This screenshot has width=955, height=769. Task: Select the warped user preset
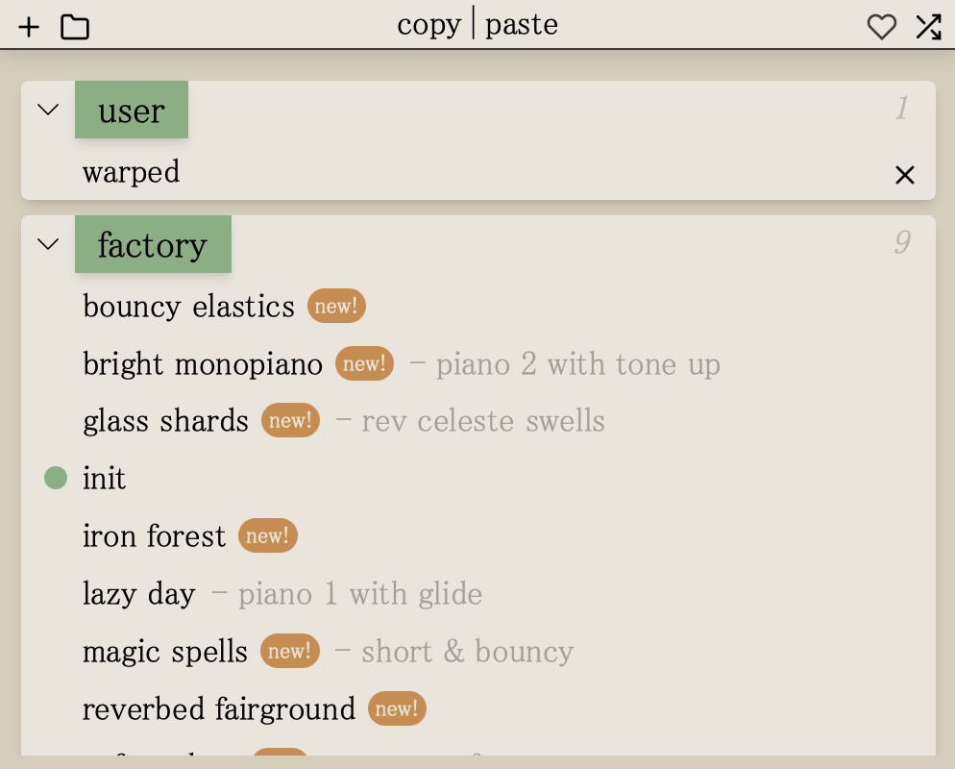pos(132,172)
